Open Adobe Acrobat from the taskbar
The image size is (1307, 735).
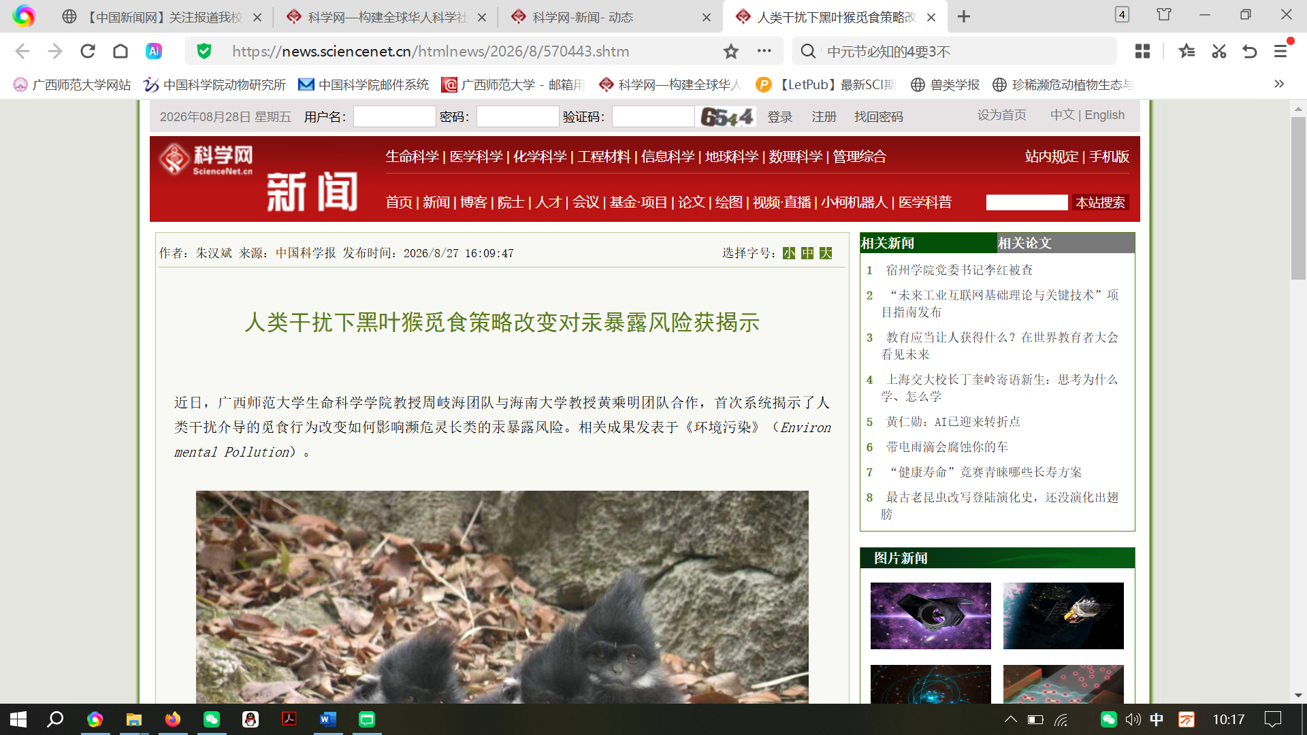(289, 719)
